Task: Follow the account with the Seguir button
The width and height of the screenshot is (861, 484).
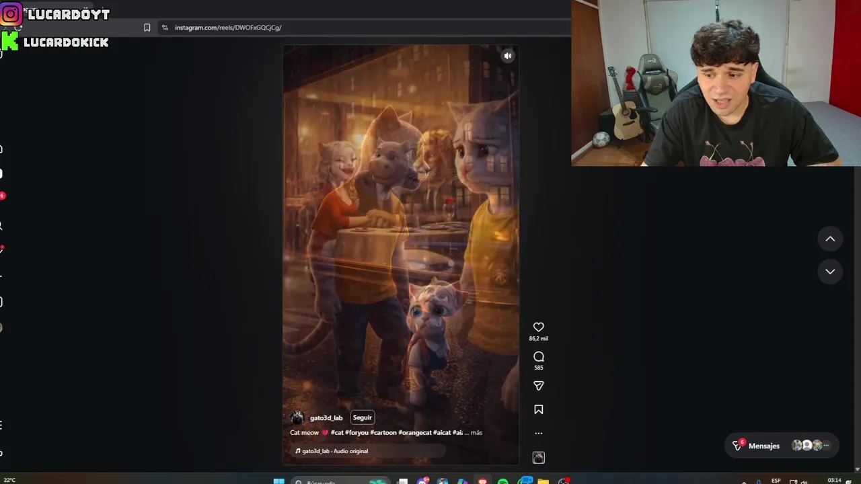Action: [362, 417]
